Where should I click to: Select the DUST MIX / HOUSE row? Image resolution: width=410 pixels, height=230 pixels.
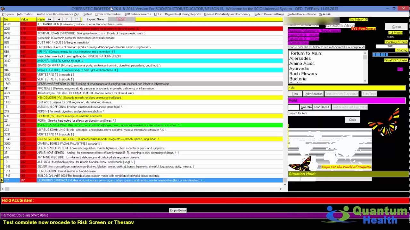point(142,42)
